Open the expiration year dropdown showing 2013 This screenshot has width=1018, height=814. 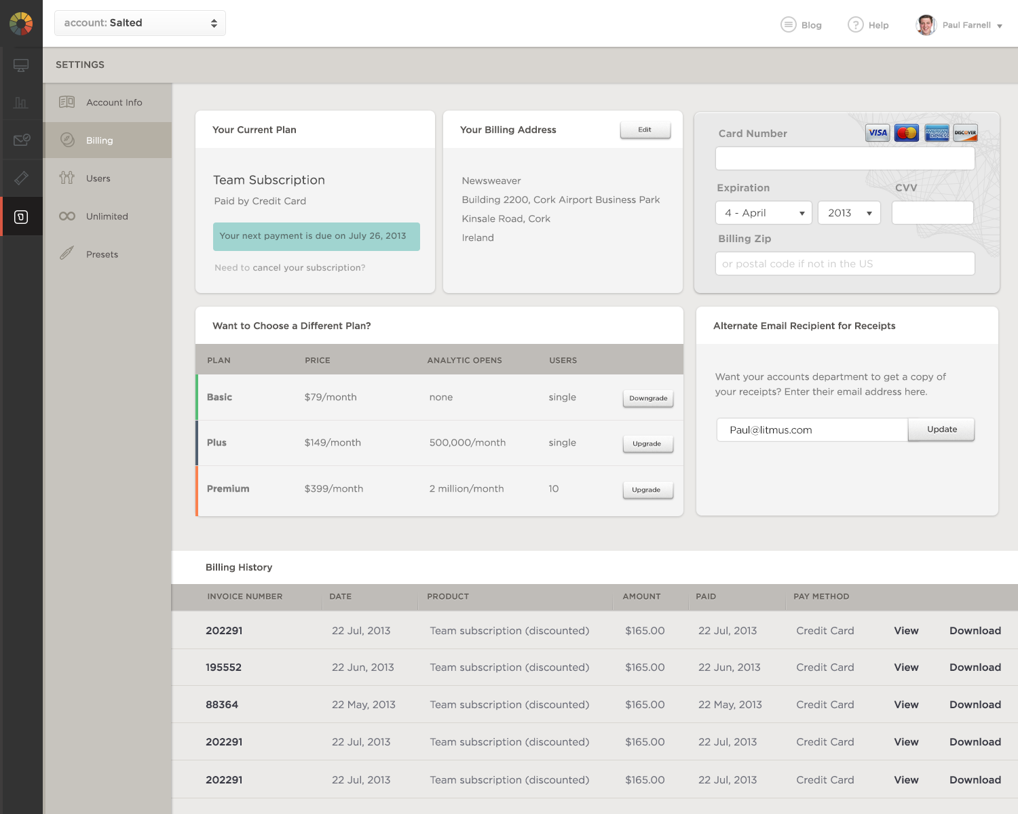(x=849, y=213)
